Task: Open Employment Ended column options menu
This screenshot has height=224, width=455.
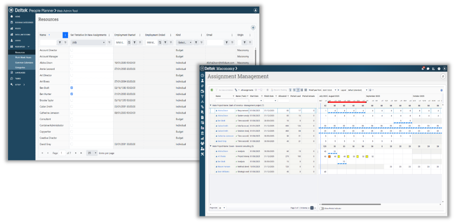Action: click(171, 35)
